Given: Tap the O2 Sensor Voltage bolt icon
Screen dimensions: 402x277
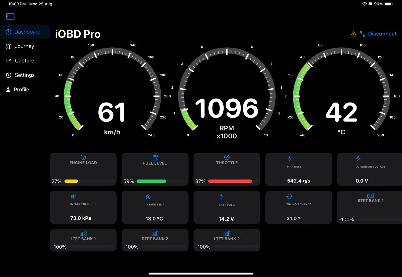Looking at the screenshot, I should tap(358, 158).
